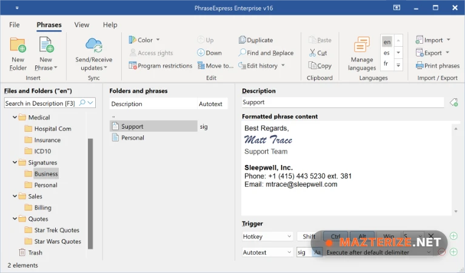The height and width of the screenshot is (273, 465).
Task: Open the Import dropdown arrow
Action: click(x=449, y=39)
